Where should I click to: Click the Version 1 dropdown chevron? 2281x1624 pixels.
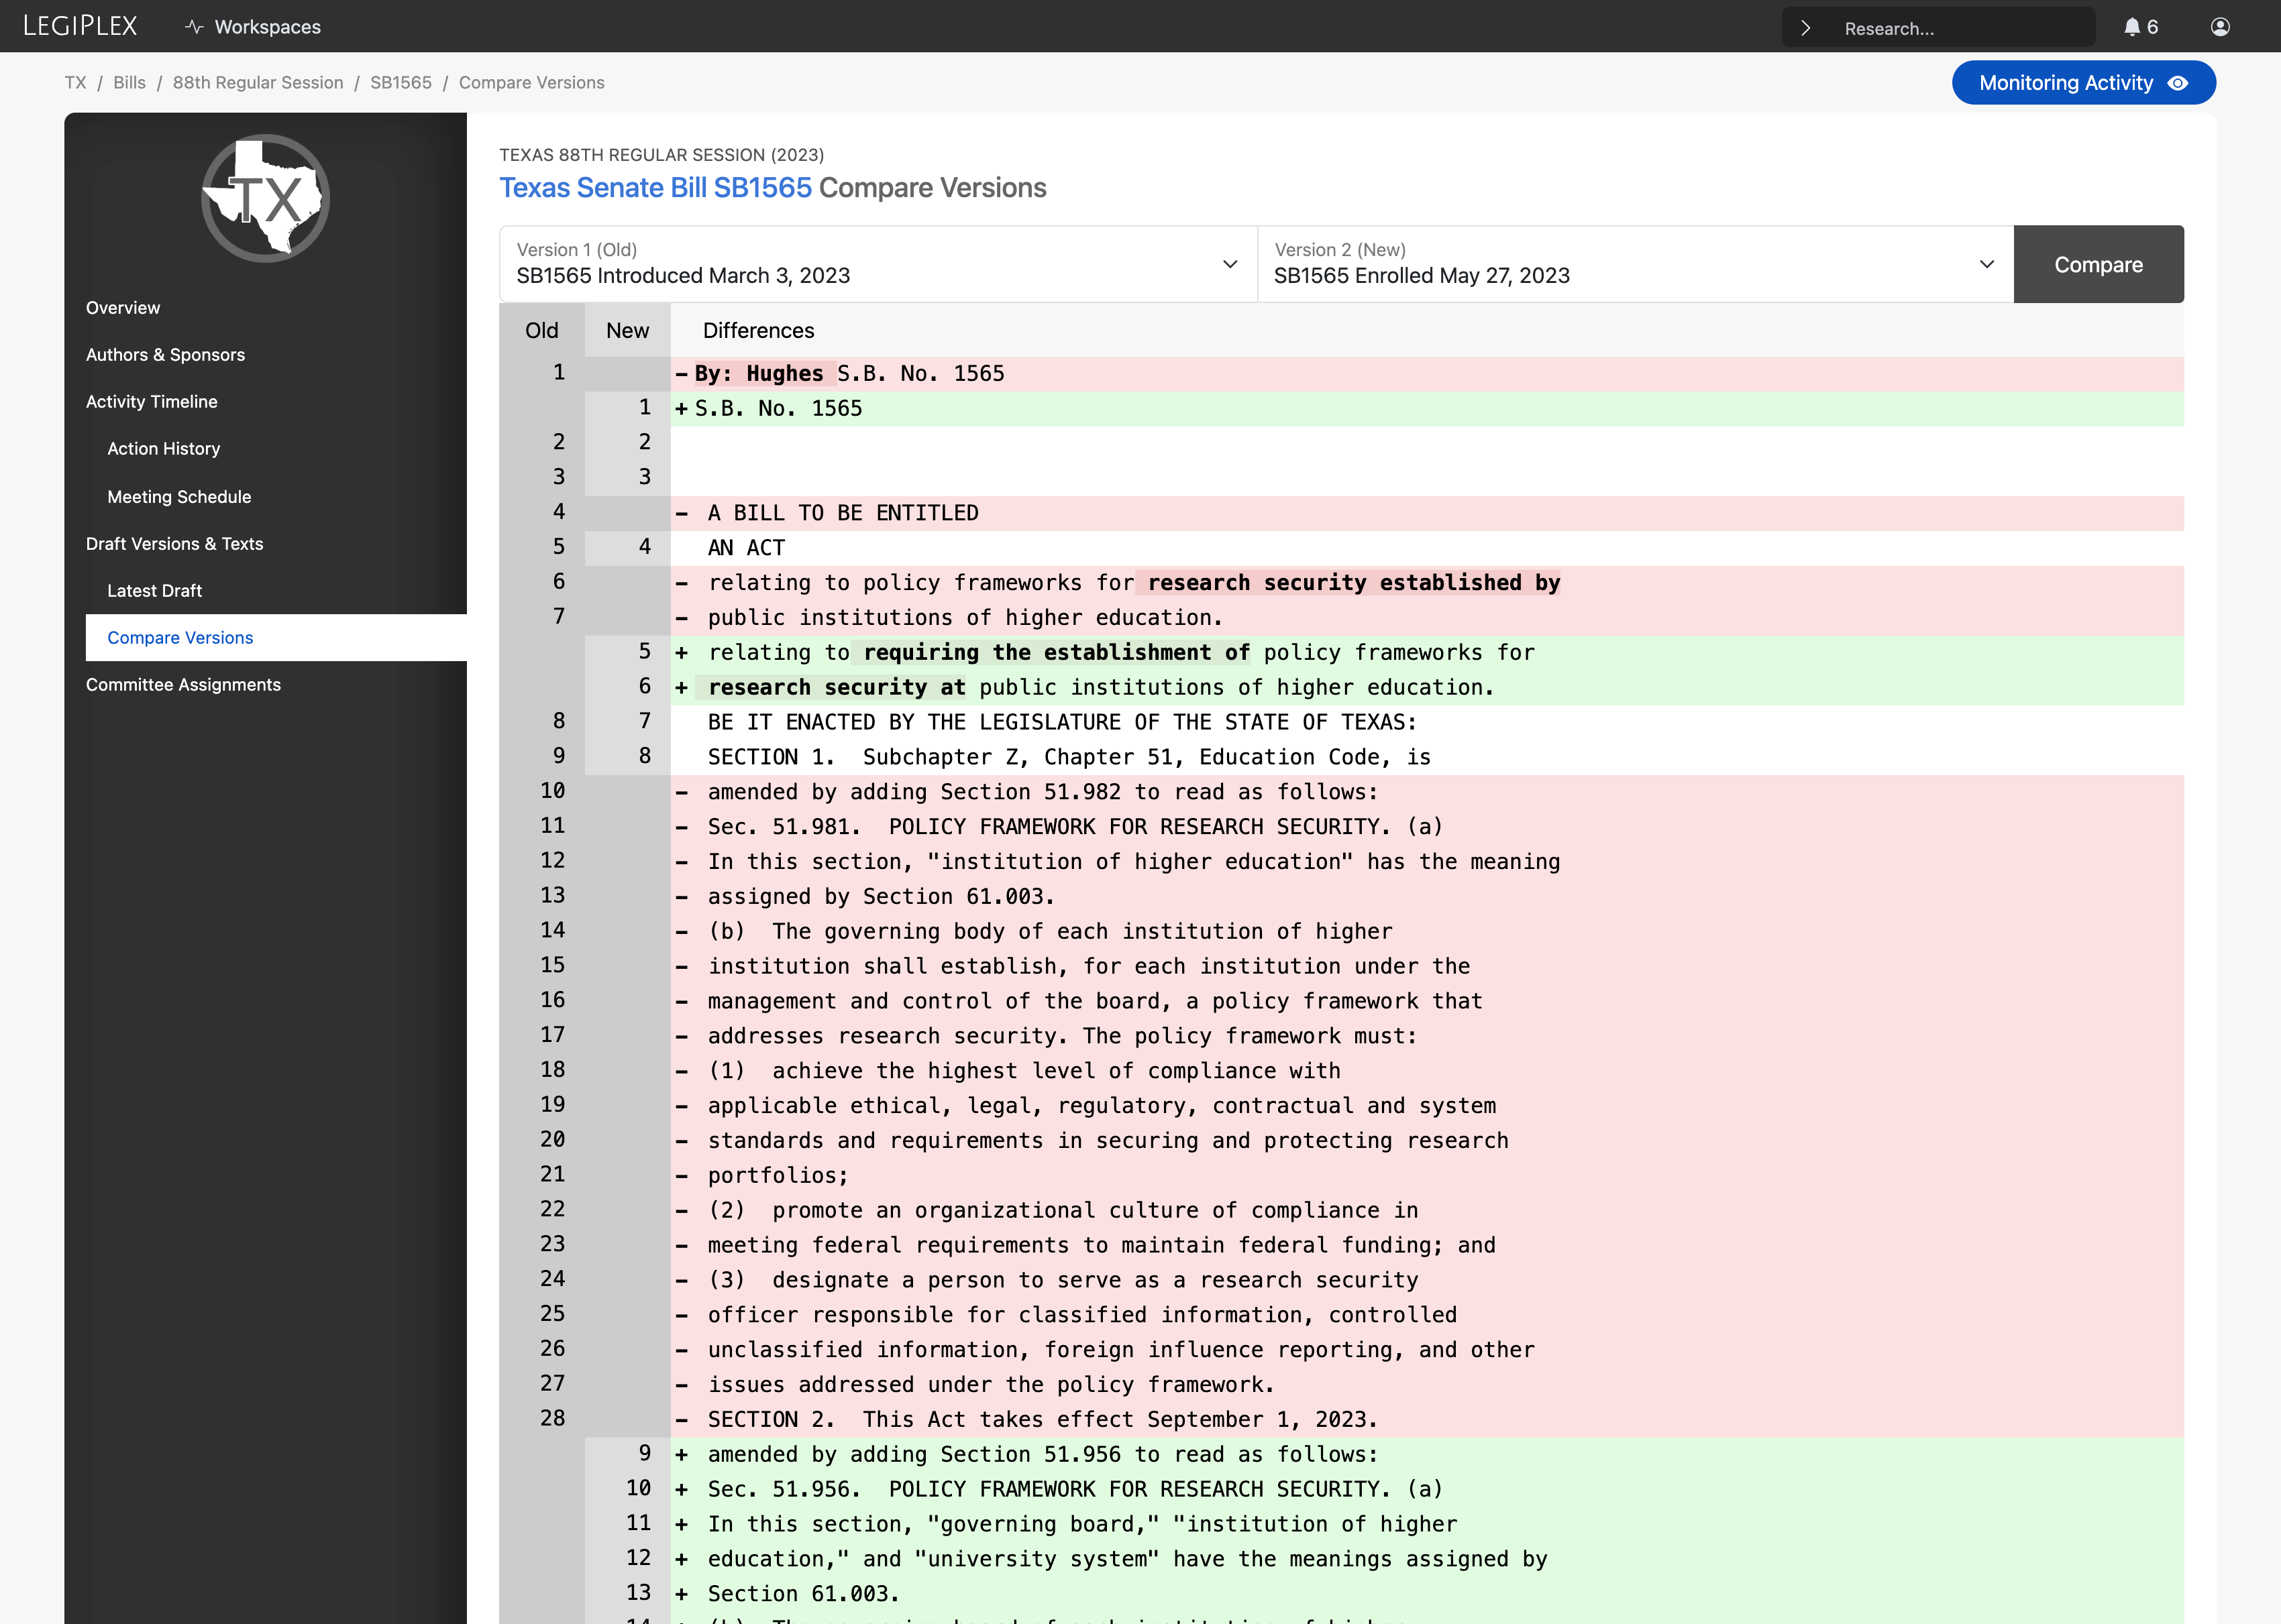point(1230,264)
